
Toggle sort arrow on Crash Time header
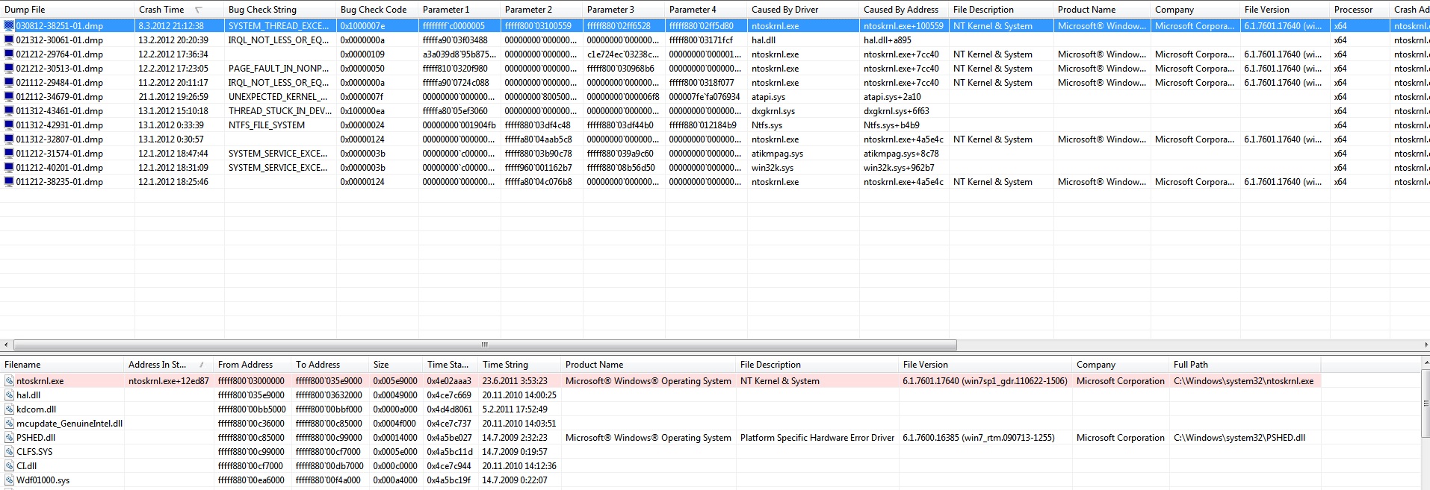click(199, 10)
